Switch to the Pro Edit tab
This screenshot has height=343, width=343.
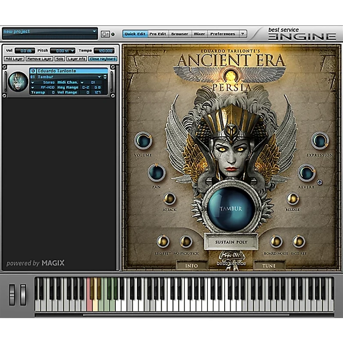158,34
